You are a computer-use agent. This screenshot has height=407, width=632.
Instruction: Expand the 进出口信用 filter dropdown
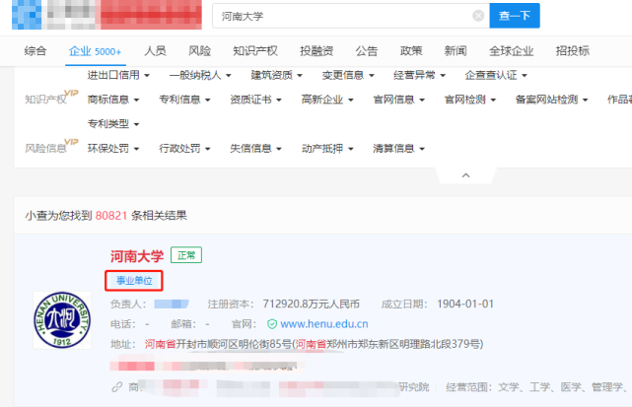click(x=118, y=75)
